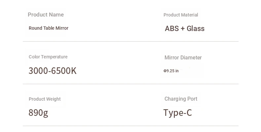Click the word Glass in the material value
261x132 pixels.
(196, 29)
